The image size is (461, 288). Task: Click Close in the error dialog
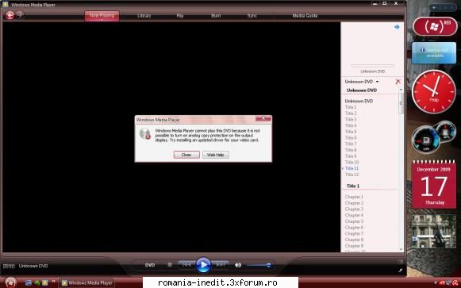coord(186,155)
